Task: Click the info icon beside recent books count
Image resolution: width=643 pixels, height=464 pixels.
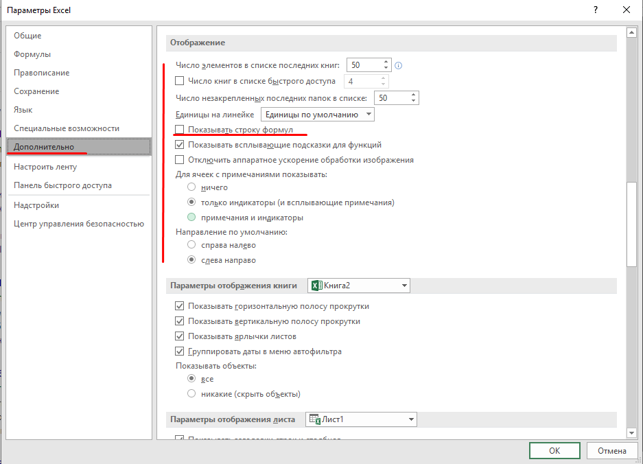Action: tap(398, 66)
